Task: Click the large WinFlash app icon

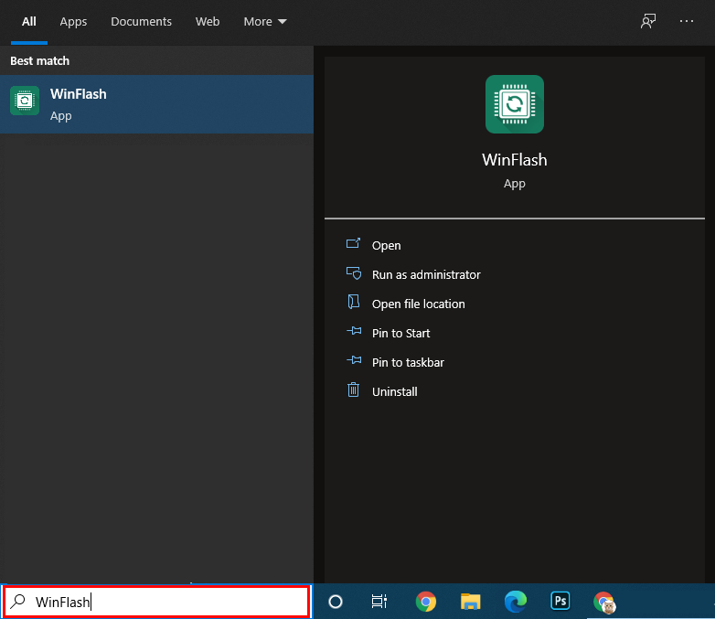Action: 514,103
